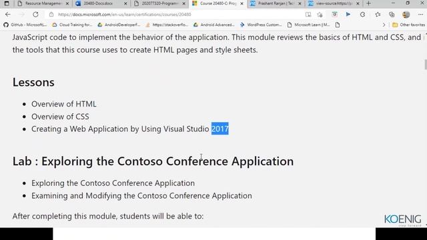Switch to the 202077320-Program tab
The image size is (427, 240).
tap(159, 3)
